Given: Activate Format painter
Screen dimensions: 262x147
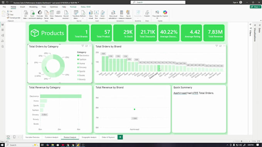Looking at the screenshot, I should click(13, 18).
